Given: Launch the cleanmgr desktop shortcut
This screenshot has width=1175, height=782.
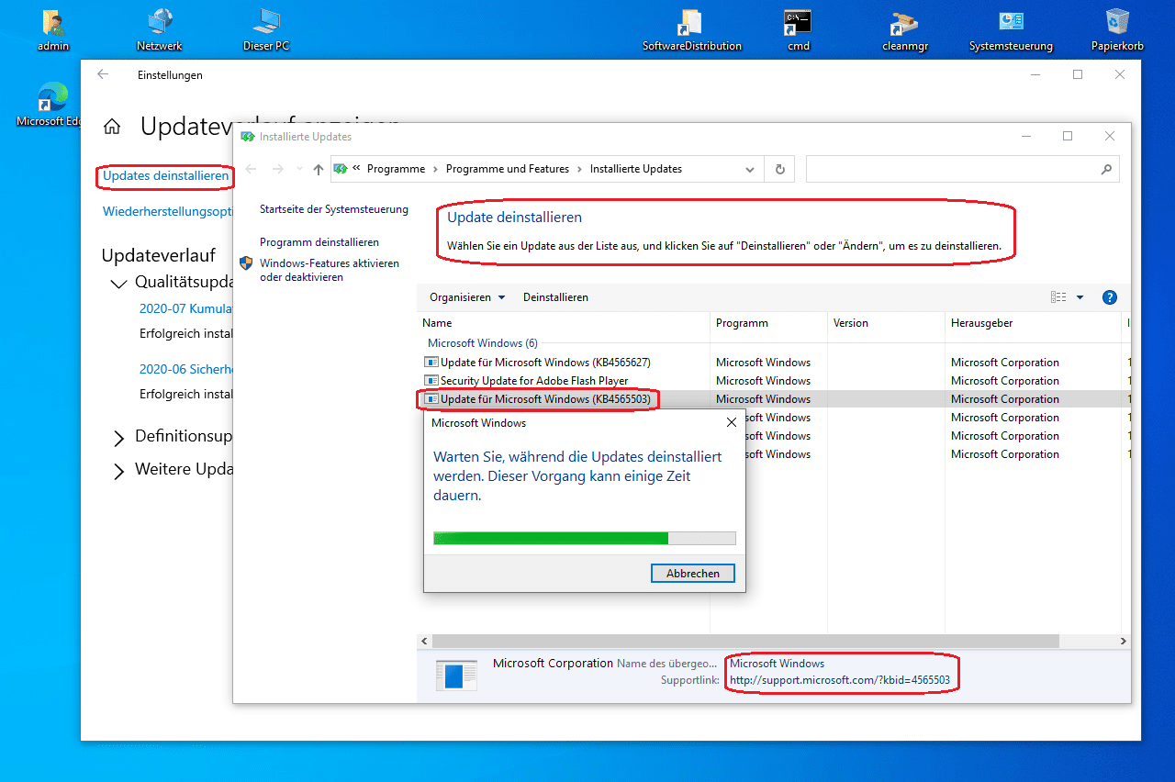Looking at the screenshot, I should [x=904, y=30].
